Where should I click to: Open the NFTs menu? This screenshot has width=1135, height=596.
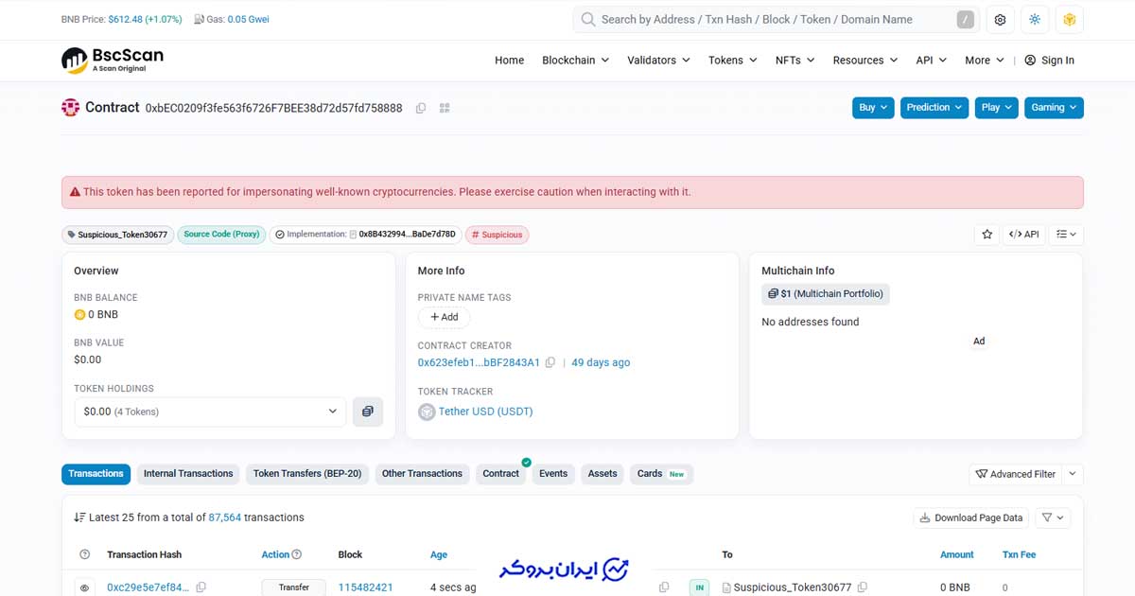(x=794, y=61)
